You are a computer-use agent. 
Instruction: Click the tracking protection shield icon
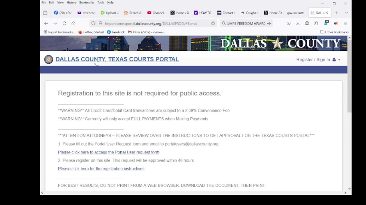click(x=93, y=23)
